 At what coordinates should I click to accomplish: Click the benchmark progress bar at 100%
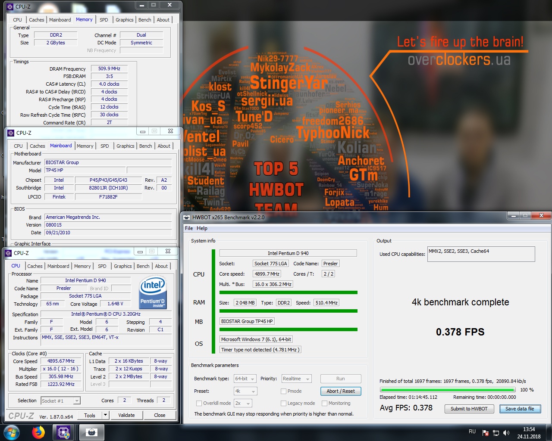click(448, 390)
